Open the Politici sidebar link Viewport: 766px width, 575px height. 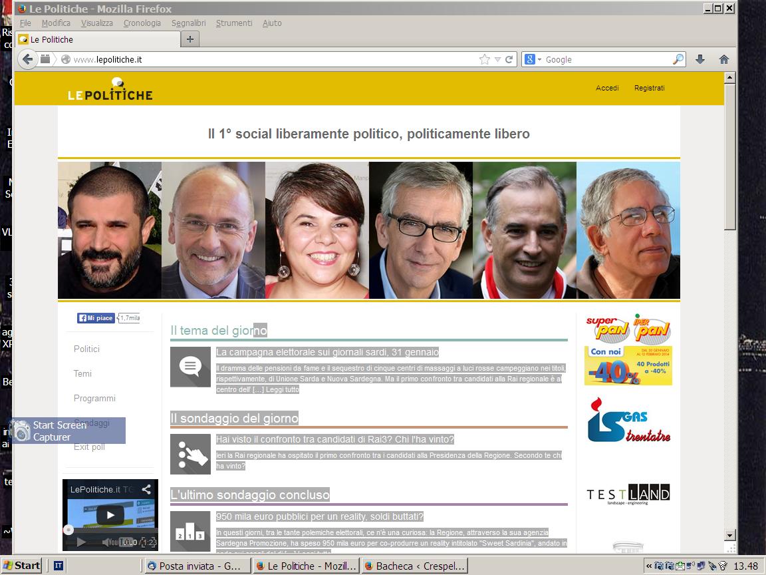[86, 349]
